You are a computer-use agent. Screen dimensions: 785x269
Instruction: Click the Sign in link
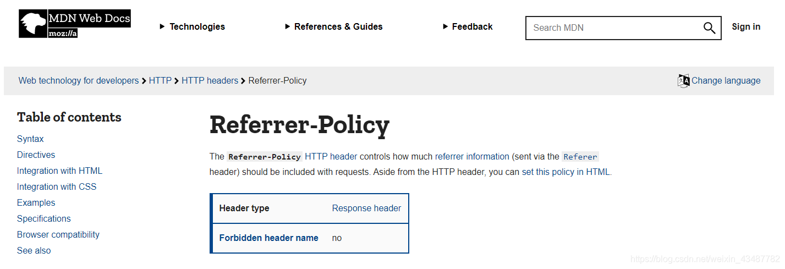point(746,26)
